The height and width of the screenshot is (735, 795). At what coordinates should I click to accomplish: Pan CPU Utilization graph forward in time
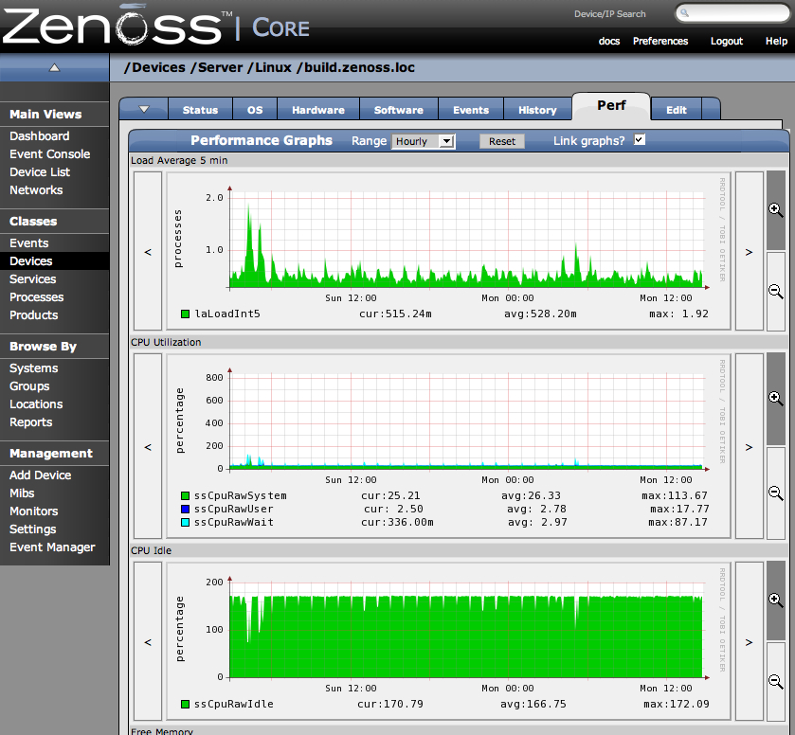749,446
